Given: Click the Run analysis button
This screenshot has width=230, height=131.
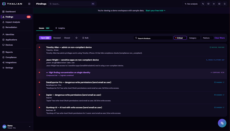Looking at the screenshot, I should (191, 4).
